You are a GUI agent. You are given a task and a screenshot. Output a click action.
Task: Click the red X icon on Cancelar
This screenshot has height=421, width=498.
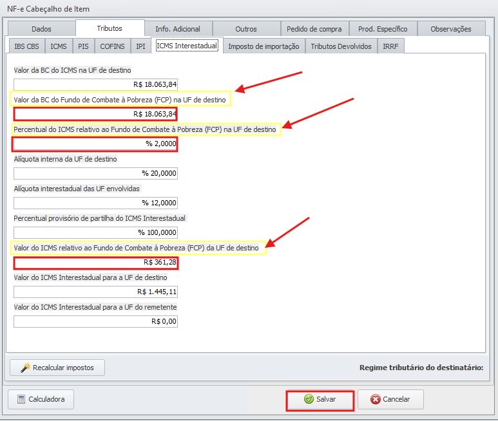[376, 399]
